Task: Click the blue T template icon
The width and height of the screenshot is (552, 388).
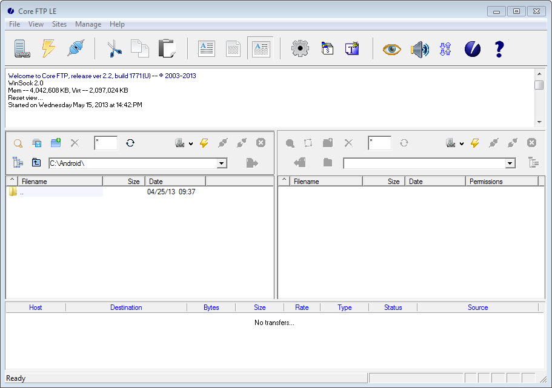Action: point(352,48)
